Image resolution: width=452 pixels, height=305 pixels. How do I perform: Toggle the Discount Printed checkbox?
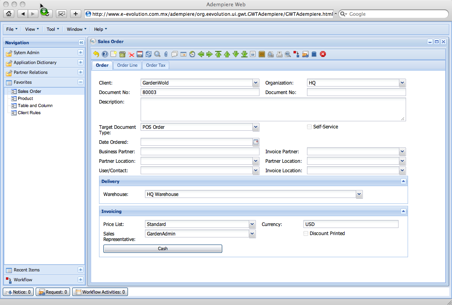[x=306, y=233]
